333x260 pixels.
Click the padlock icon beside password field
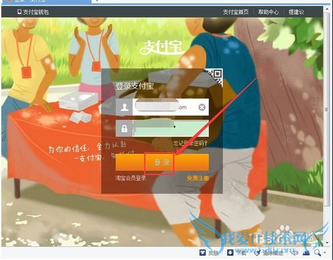click(x=125, y=128)
